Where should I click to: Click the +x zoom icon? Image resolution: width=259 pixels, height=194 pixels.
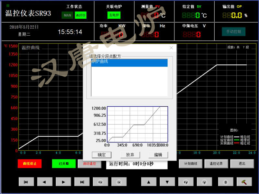(100, 182)
